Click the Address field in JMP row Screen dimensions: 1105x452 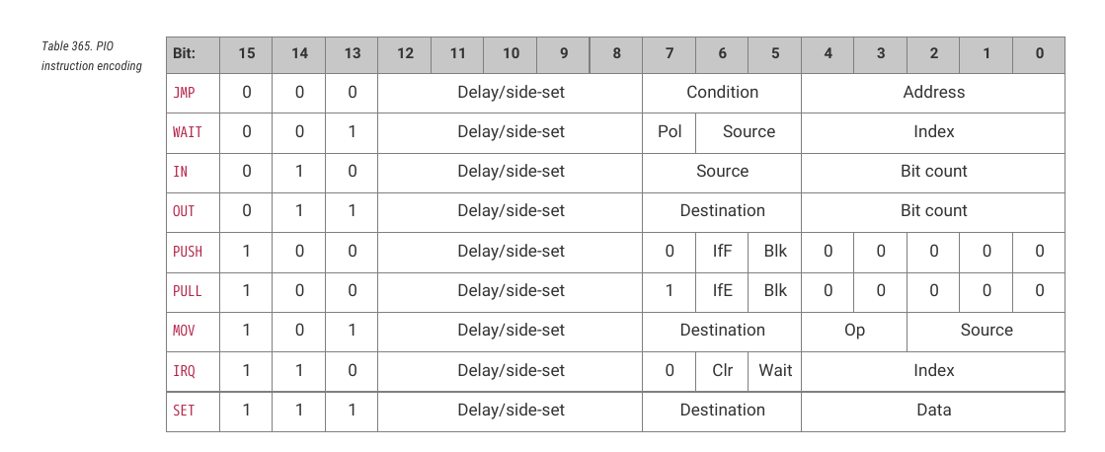click(933, 92)
